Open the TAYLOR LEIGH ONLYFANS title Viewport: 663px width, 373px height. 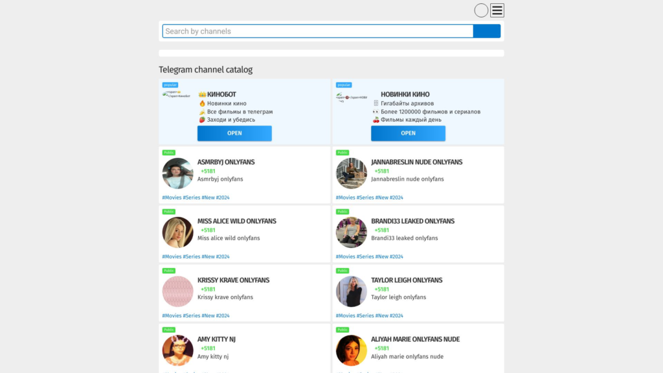click(x=407, y=280)
